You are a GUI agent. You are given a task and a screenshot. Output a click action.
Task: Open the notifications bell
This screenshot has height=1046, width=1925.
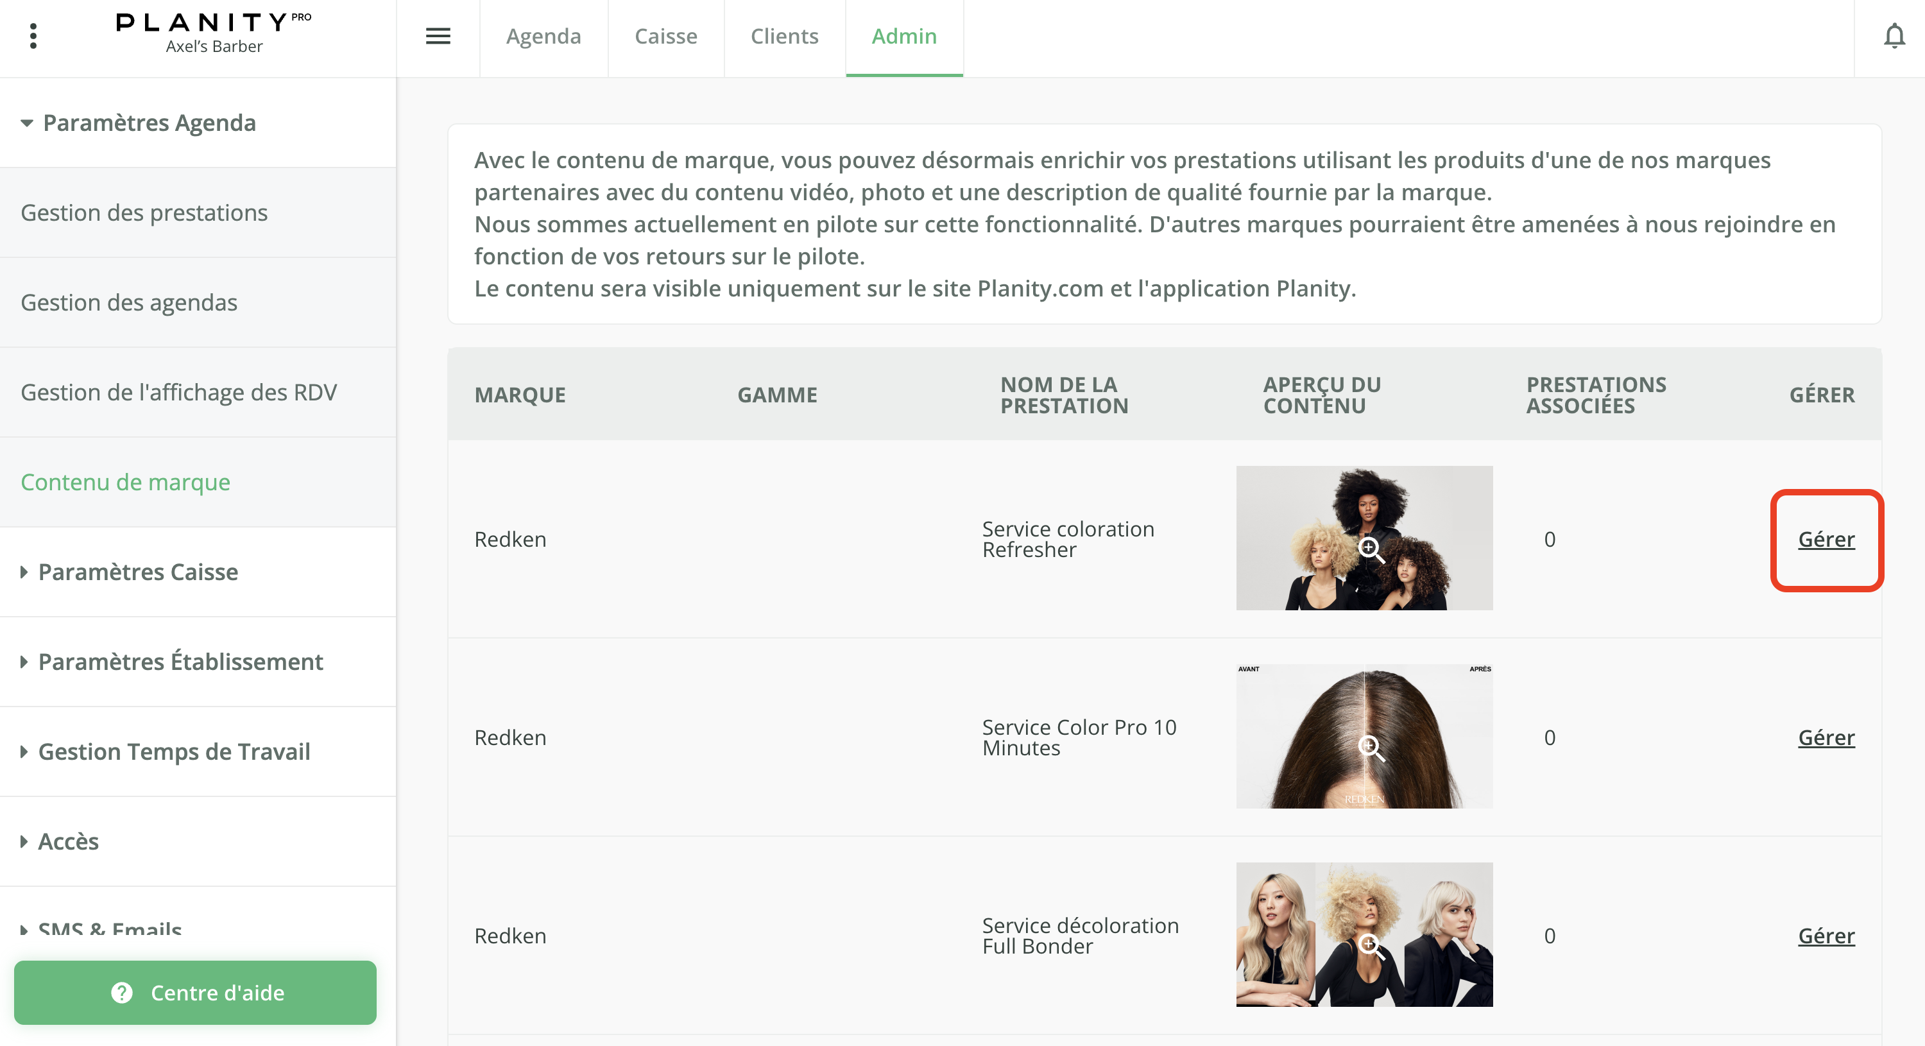pyautogui.click(x=1894, y=36)
